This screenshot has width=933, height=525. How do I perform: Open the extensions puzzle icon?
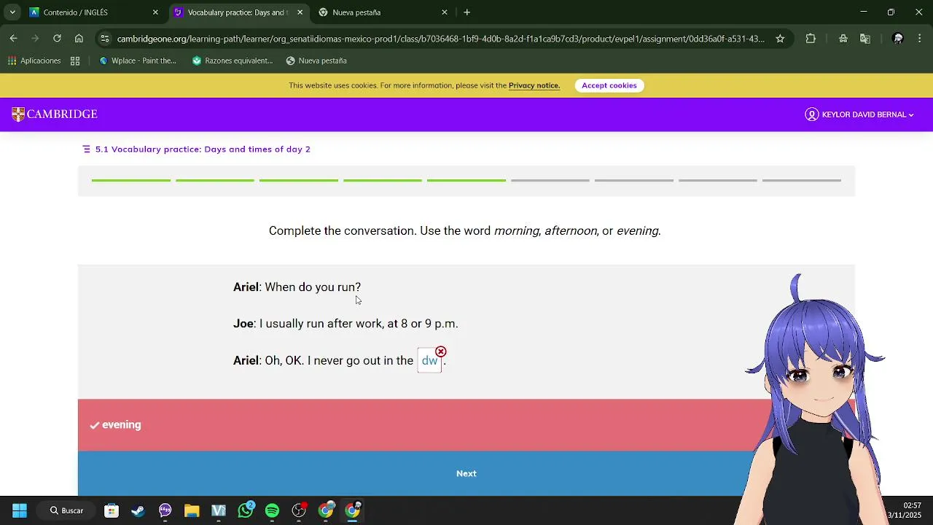coord(811,39)
